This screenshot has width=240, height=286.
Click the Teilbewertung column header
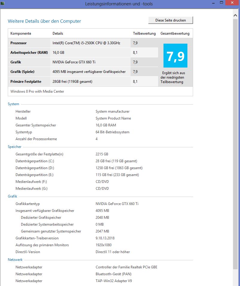tap(144, 33)
